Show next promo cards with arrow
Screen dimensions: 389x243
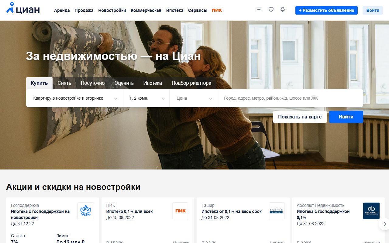385,224
